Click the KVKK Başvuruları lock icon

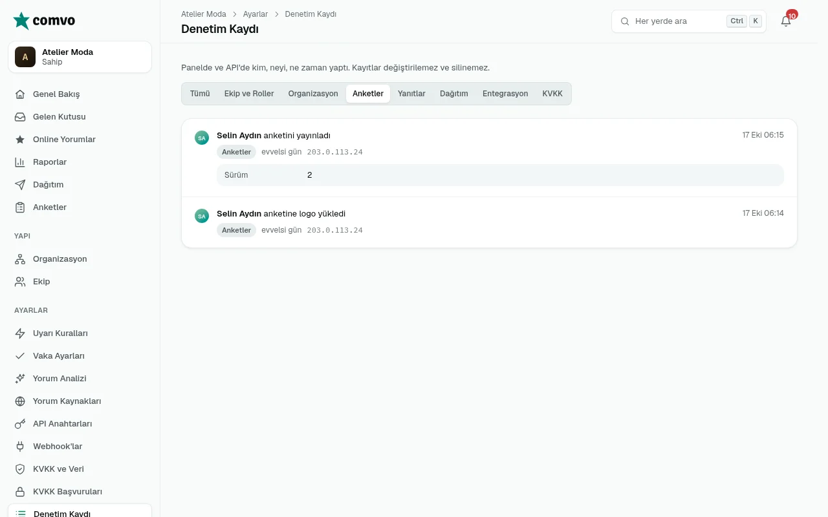[x=20, y=492]
